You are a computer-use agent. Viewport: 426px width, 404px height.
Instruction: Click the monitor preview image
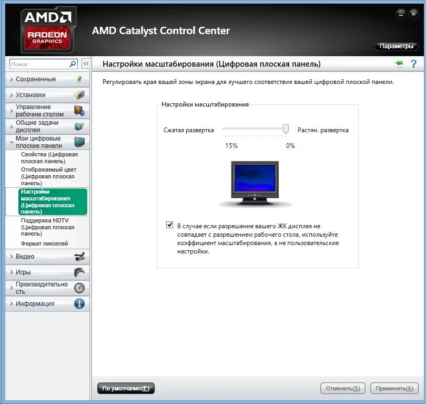(x=255, y=184)
